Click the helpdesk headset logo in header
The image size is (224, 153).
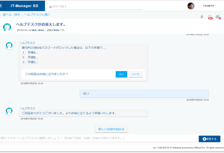[x=7, y=27]
